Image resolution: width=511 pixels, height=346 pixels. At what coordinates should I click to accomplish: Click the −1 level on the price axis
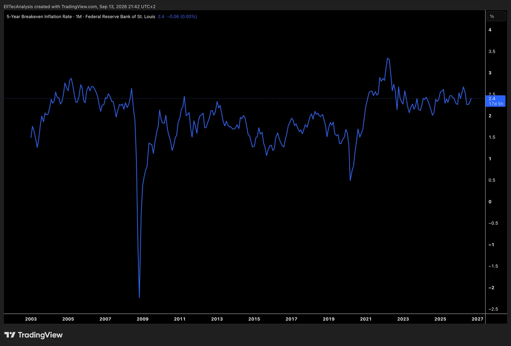(491, 245)
